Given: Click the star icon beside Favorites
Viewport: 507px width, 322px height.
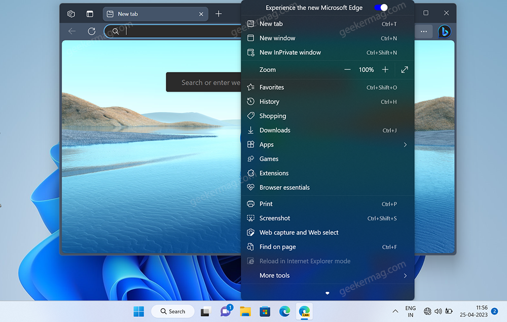Looking at the screenshot, I should tap(250, 87).
